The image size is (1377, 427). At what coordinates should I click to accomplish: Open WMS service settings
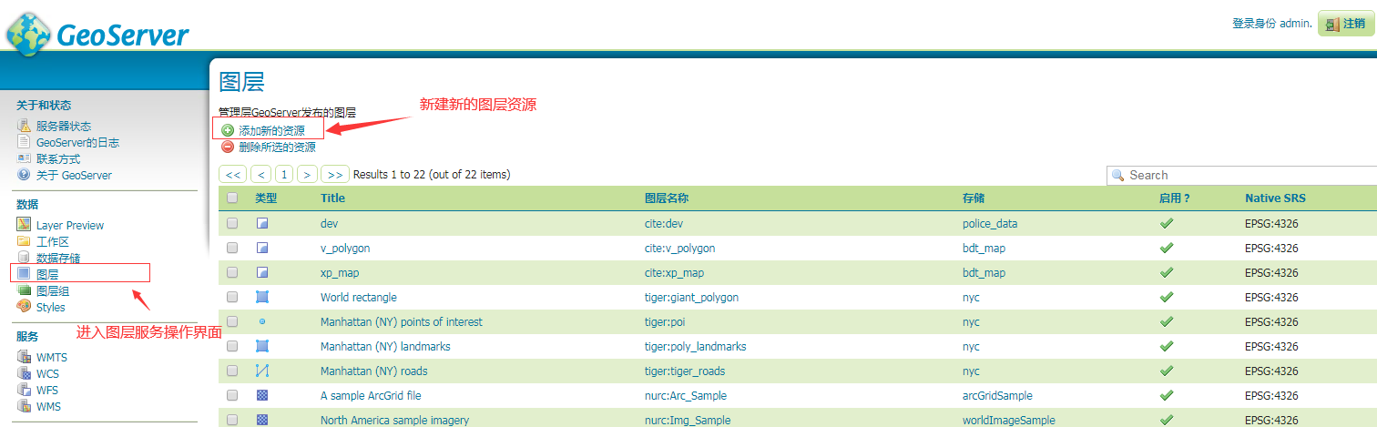point(48,406)
